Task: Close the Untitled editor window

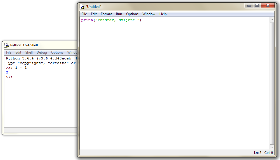Action: coord(267,5)
